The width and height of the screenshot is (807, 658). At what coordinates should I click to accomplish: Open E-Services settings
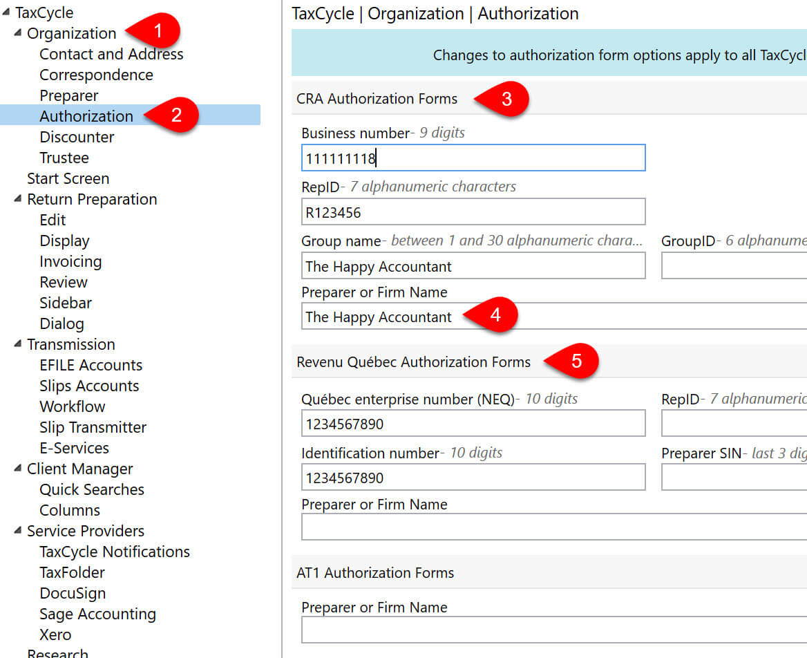74,448
